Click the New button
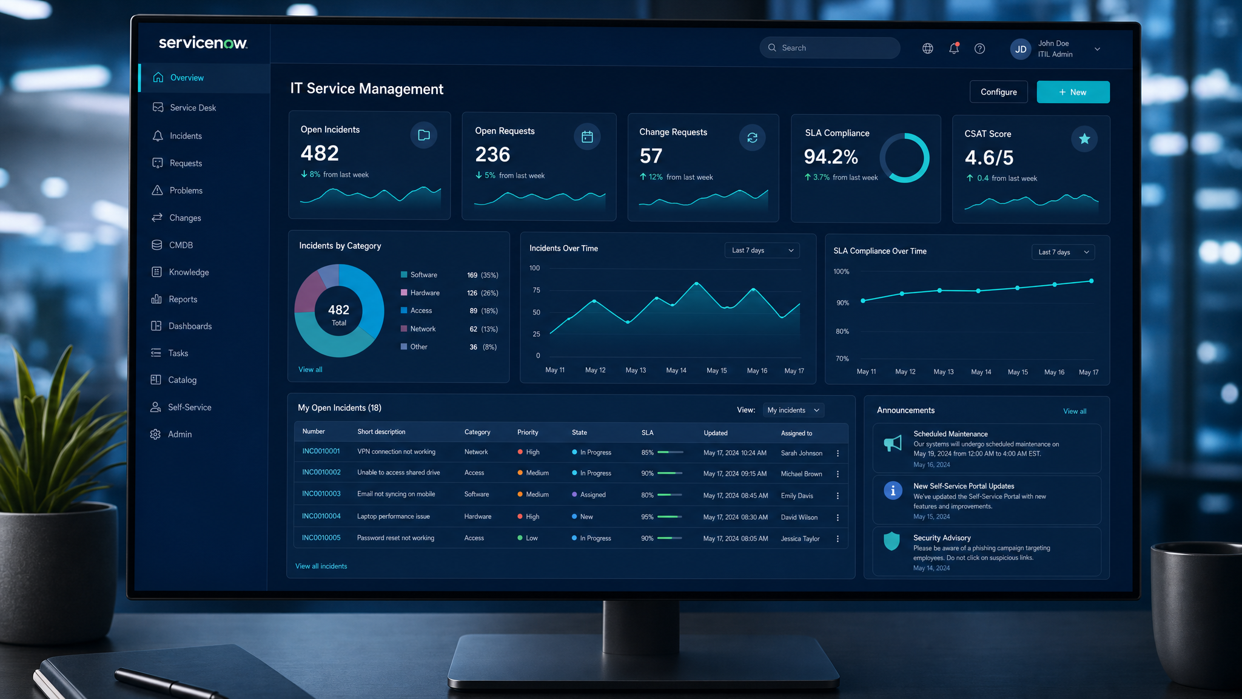The height and width of the screenshot is (699, 1242). point(1073,92)
